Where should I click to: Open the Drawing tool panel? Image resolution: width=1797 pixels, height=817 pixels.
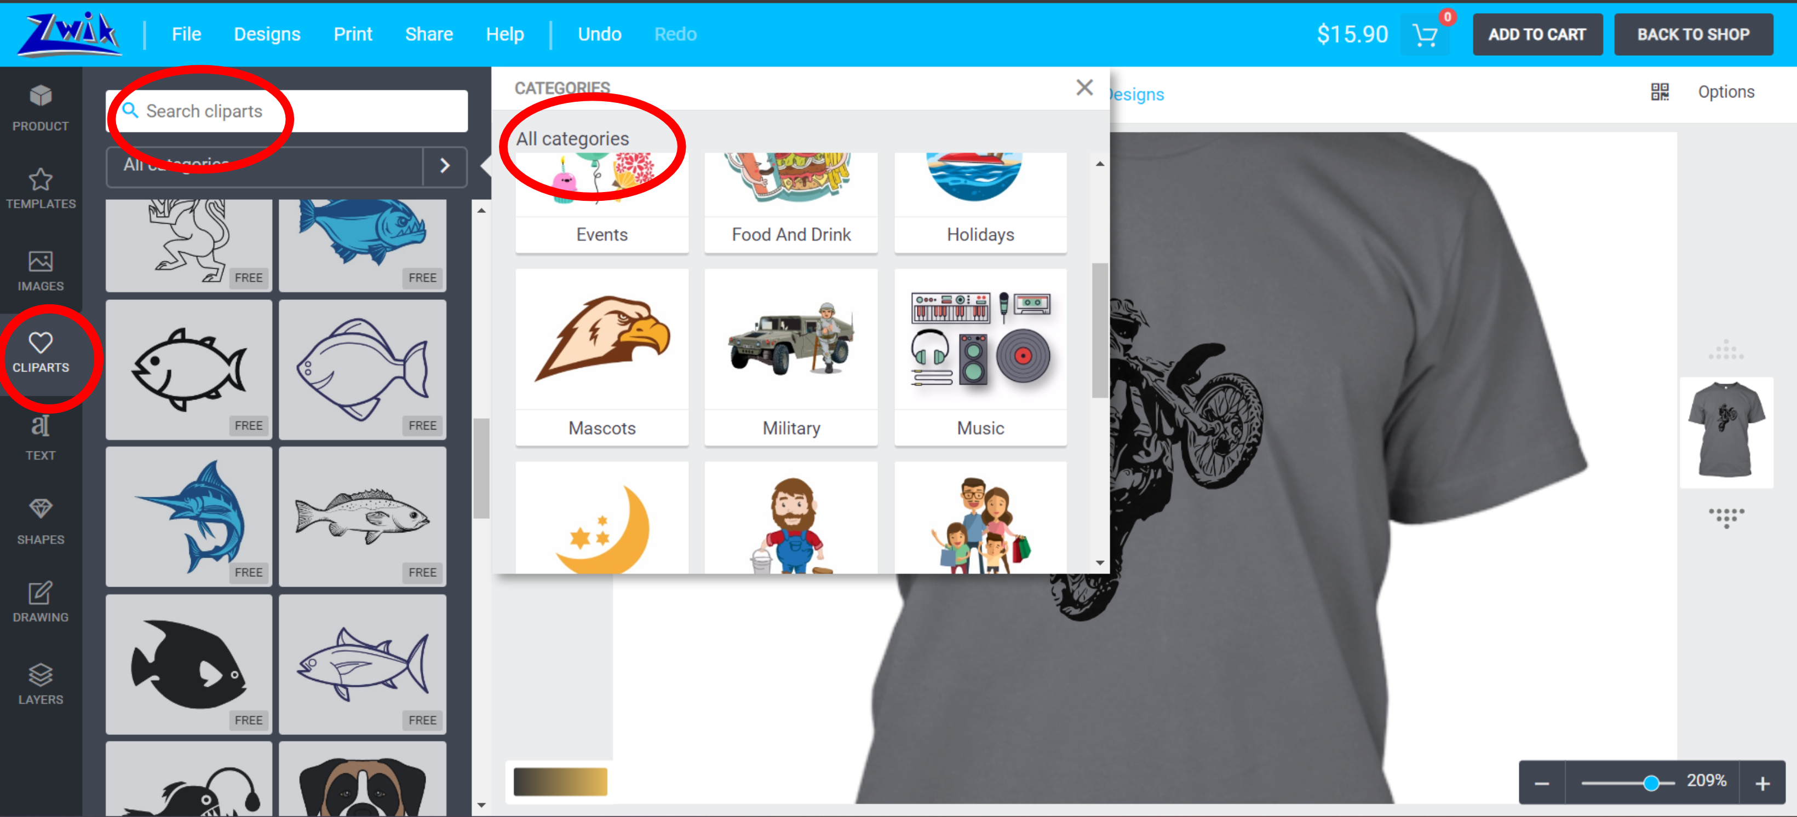click(x=41, y=602)
